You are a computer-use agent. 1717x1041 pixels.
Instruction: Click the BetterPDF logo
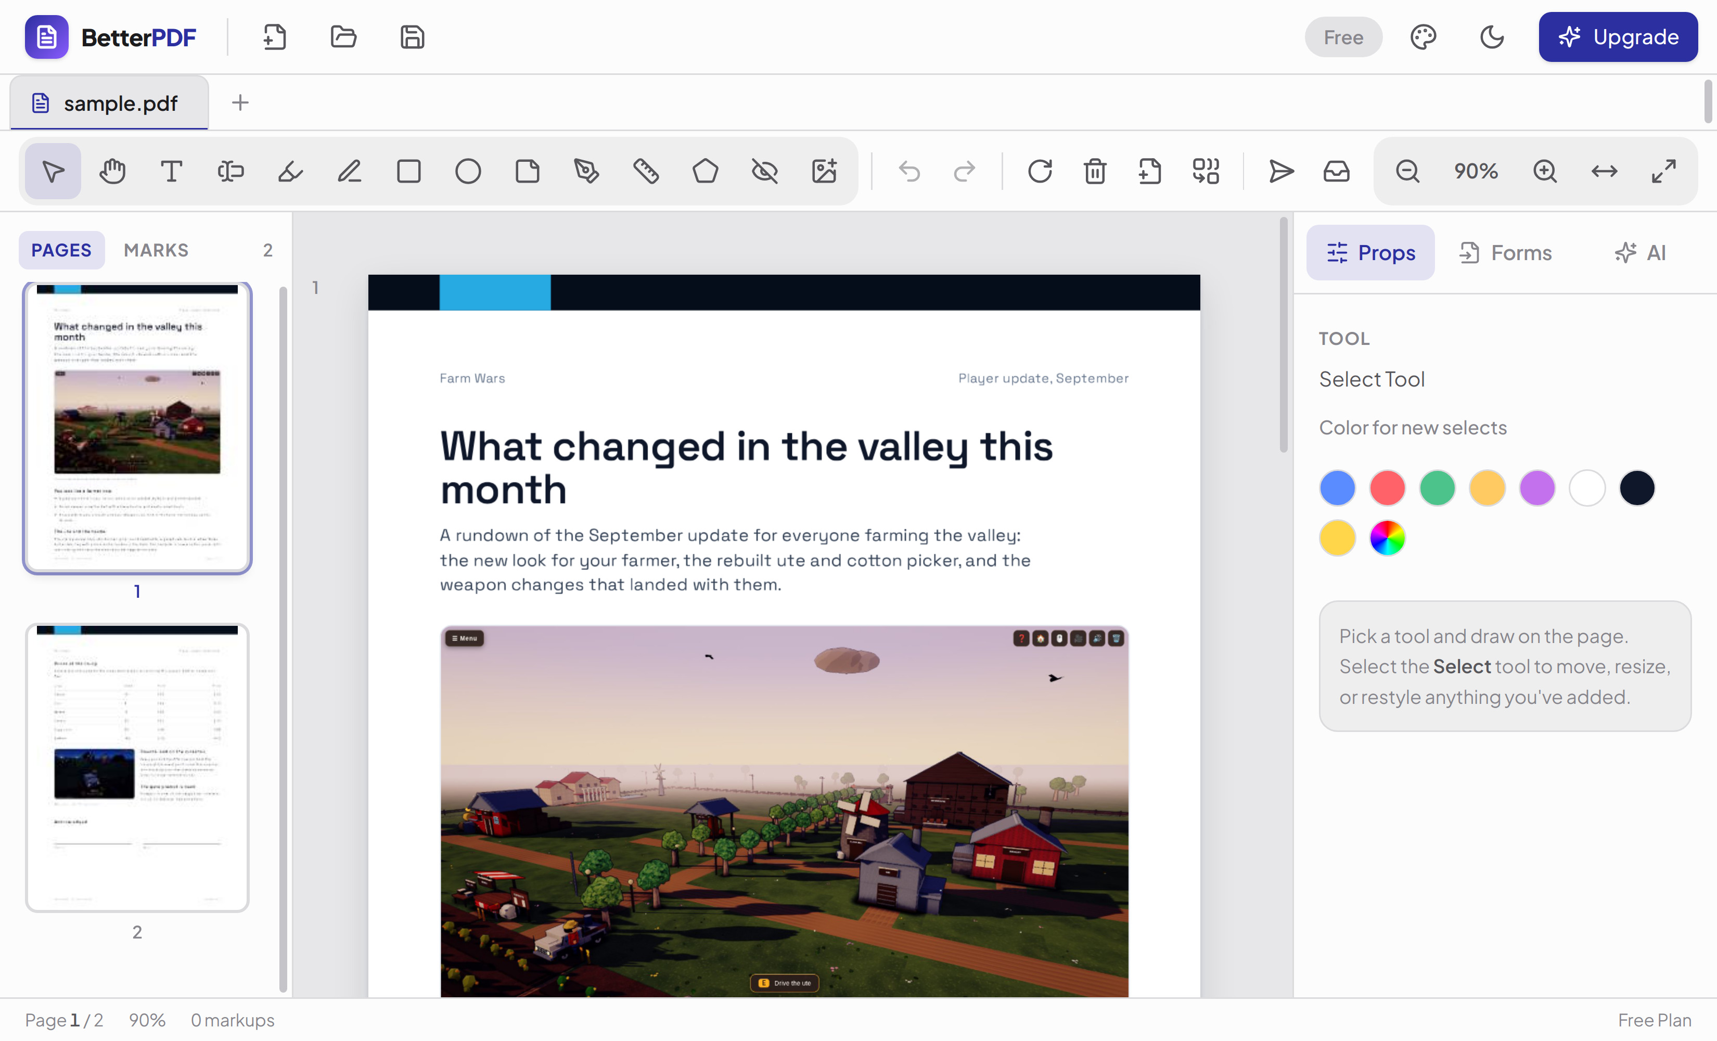pyautogui.click(x=111, y=37)
